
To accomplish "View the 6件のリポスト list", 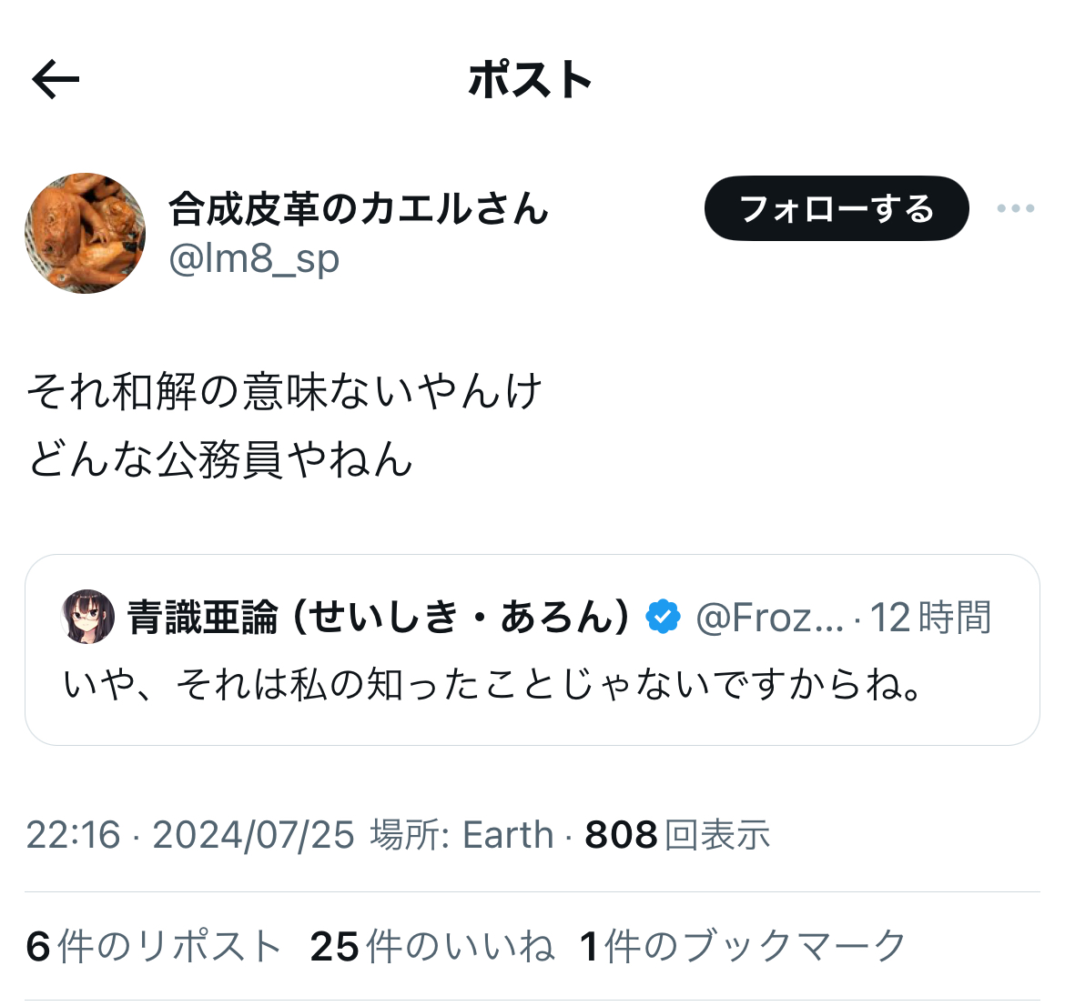I will point(154,946).
